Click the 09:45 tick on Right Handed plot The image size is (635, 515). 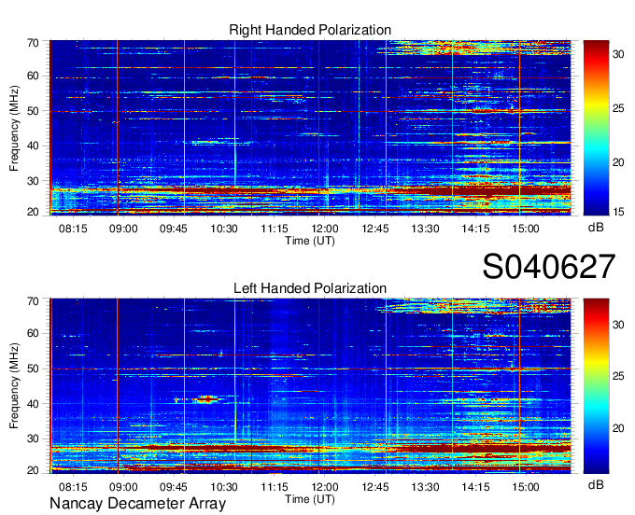coord(174,229)
